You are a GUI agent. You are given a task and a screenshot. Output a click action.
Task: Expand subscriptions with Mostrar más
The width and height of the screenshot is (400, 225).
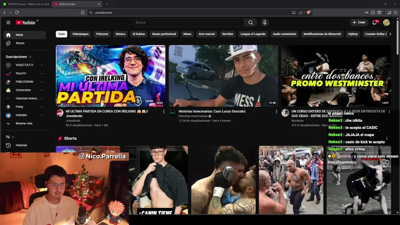click(x=24, y=123)
